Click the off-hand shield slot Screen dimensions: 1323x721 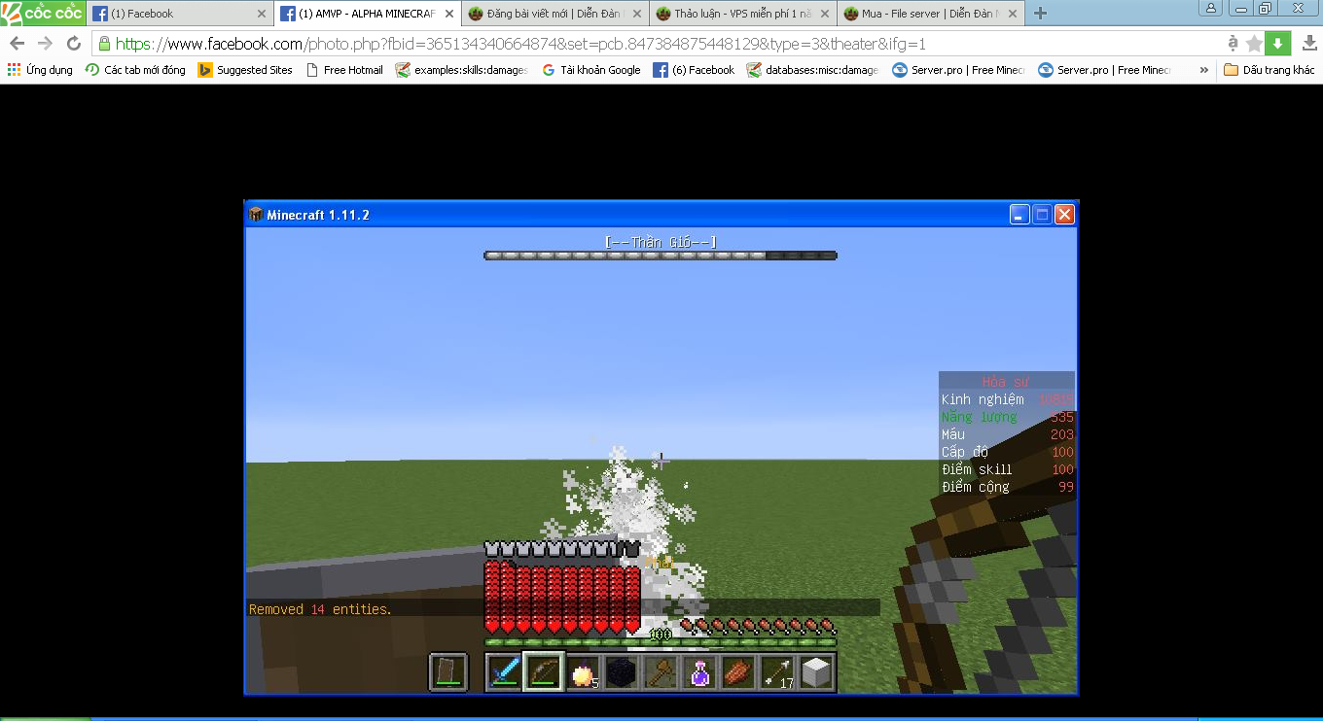(x=448, y=671)
